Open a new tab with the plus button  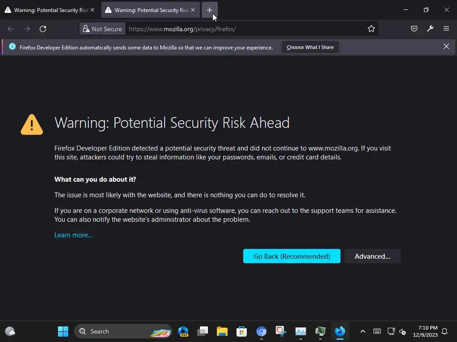209,10
